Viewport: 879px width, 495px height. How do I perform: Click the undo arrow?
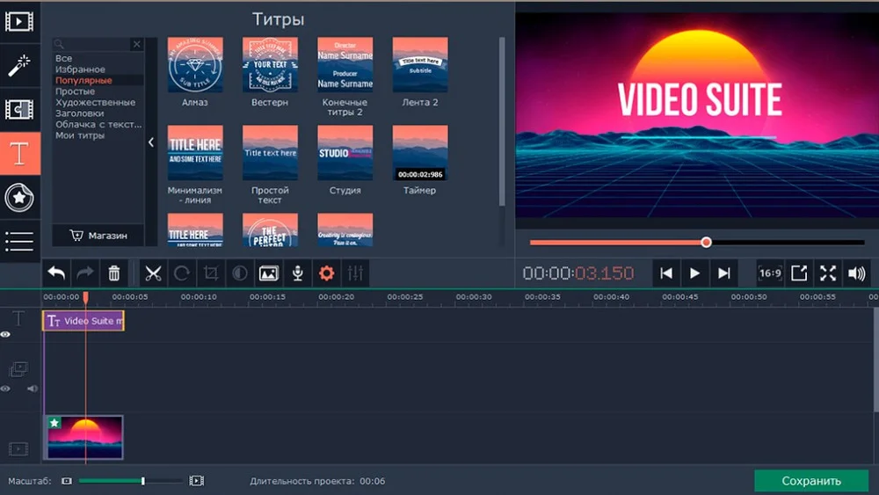click(x=56, y=273)
